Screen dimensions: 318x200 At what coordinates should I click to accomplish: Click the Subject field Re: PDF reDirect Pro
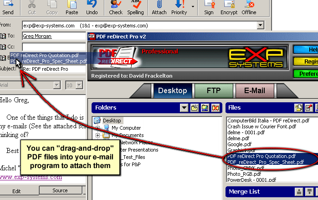coord(54,69)
